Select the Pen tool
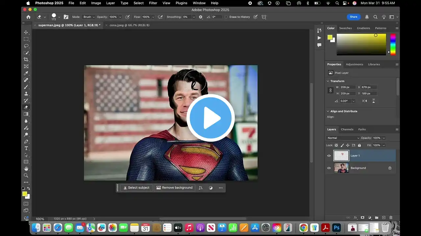 (x=26, y=142)
